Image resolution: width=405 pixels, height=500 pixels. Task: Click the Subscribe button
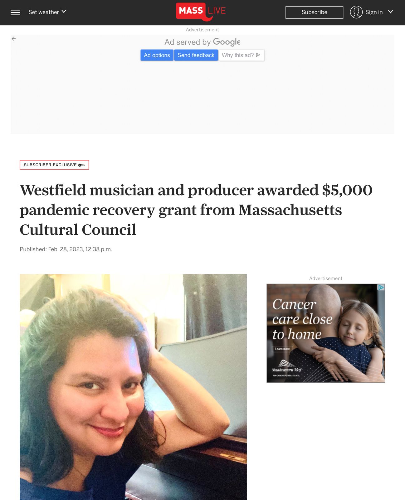tap(314, 12)
